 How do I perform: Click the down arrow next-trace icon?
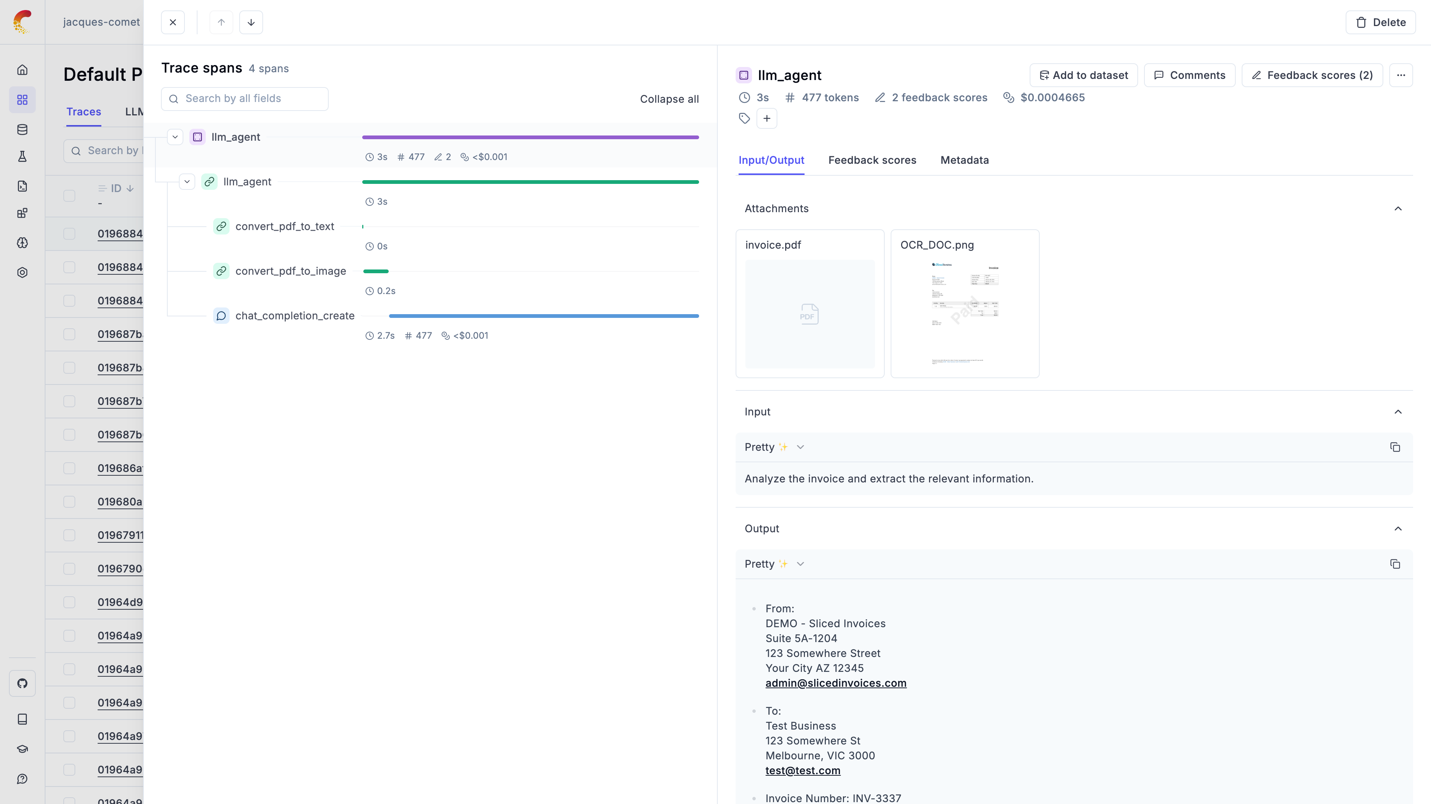[251, 22]
